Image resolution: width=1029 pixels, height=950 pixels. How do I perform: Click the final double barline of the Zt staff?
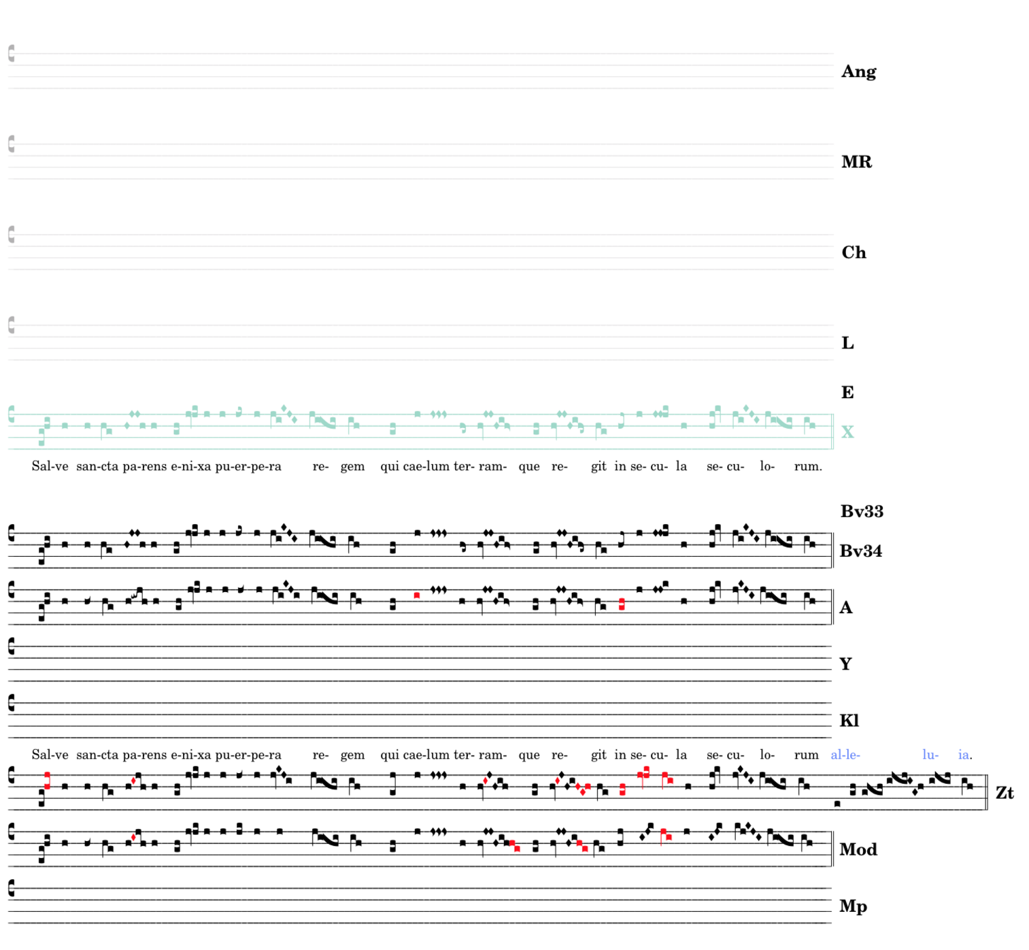coord(987,792)
